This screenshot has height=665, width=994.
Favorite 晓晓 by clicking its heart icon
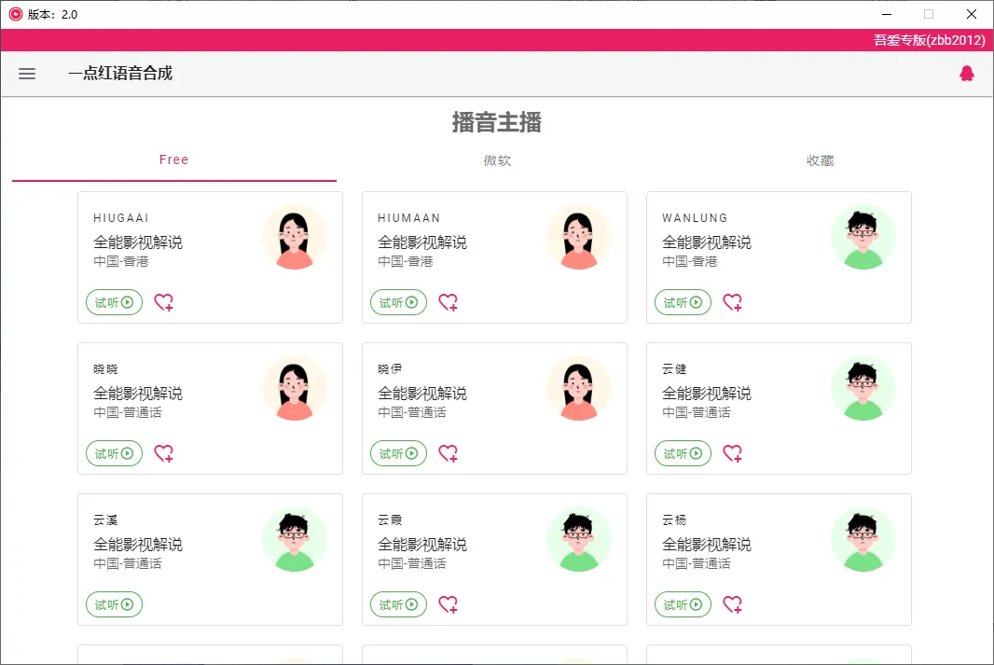163,453
